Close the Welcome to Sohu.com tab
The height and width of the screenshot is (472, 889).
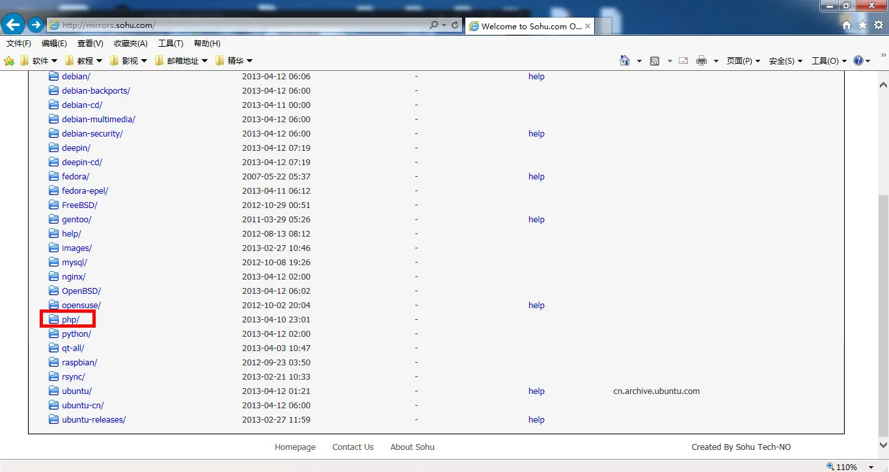[588, 26]
